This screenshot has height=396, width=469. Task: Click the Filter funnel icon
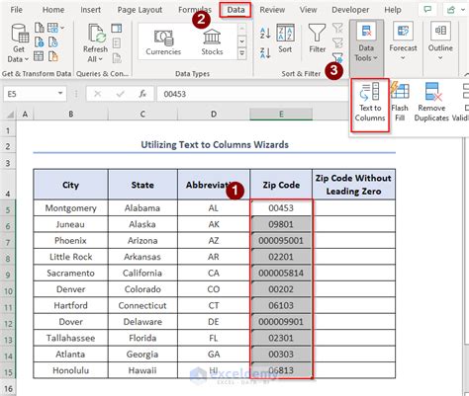[x=317, y=39]
